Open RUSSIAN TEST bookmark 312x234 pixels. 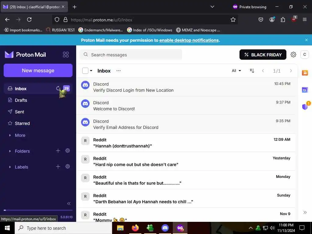[60, 30]
